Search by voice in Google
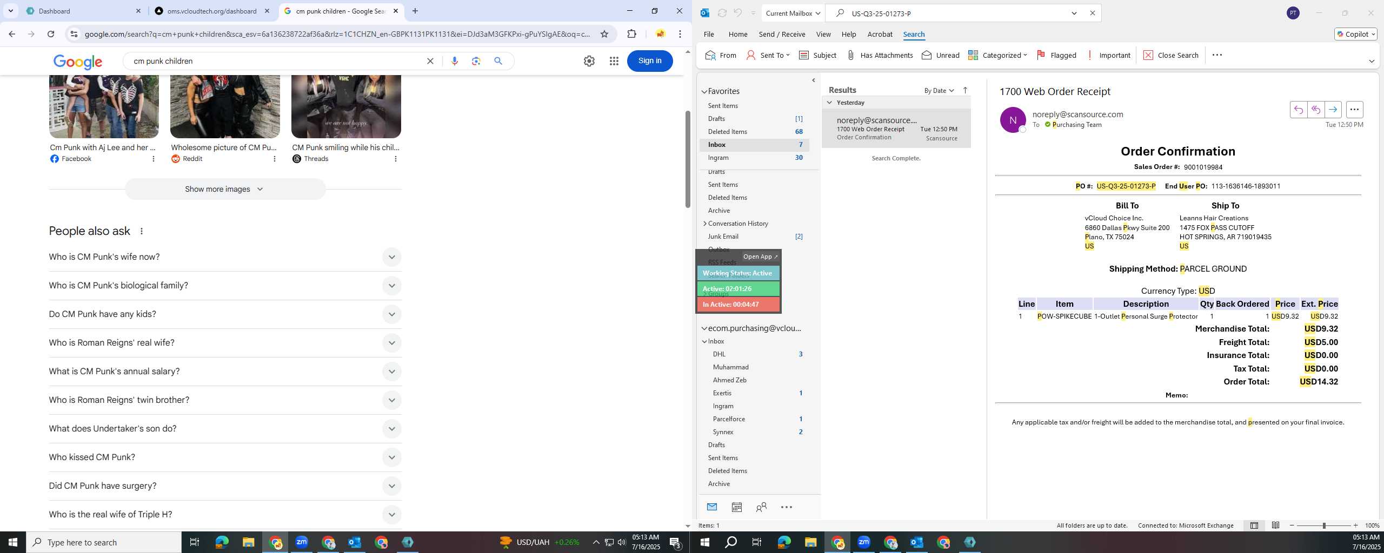This screenshot has height=553, width=1384. coord(455,61)
